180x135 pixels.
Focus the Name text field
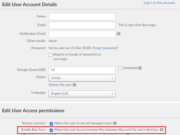pos(82,16)
